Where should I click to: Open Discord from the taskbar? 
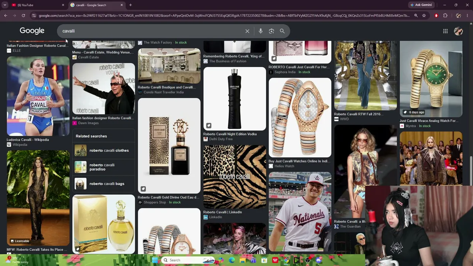(x=319, y=260)
